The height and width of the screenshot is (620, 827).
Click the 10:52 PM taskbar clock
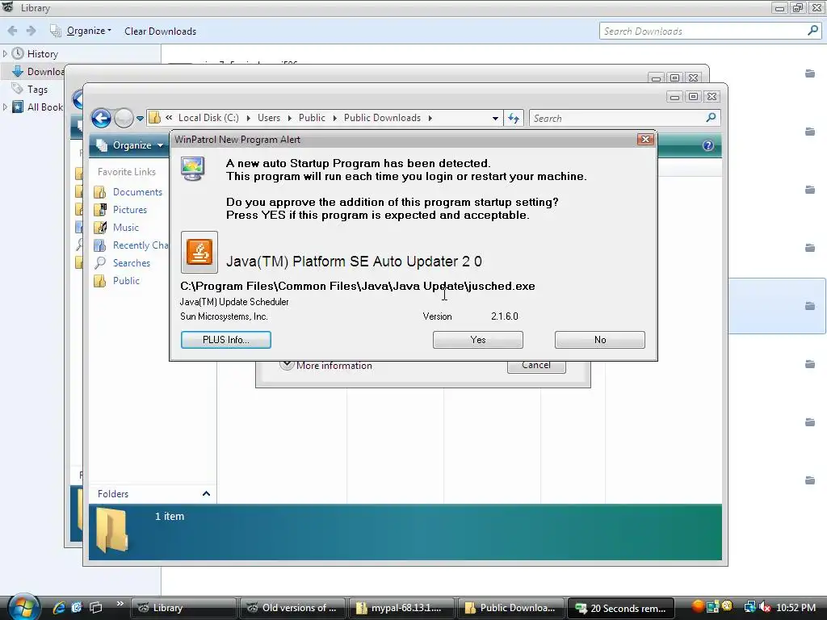click(796, 607)
